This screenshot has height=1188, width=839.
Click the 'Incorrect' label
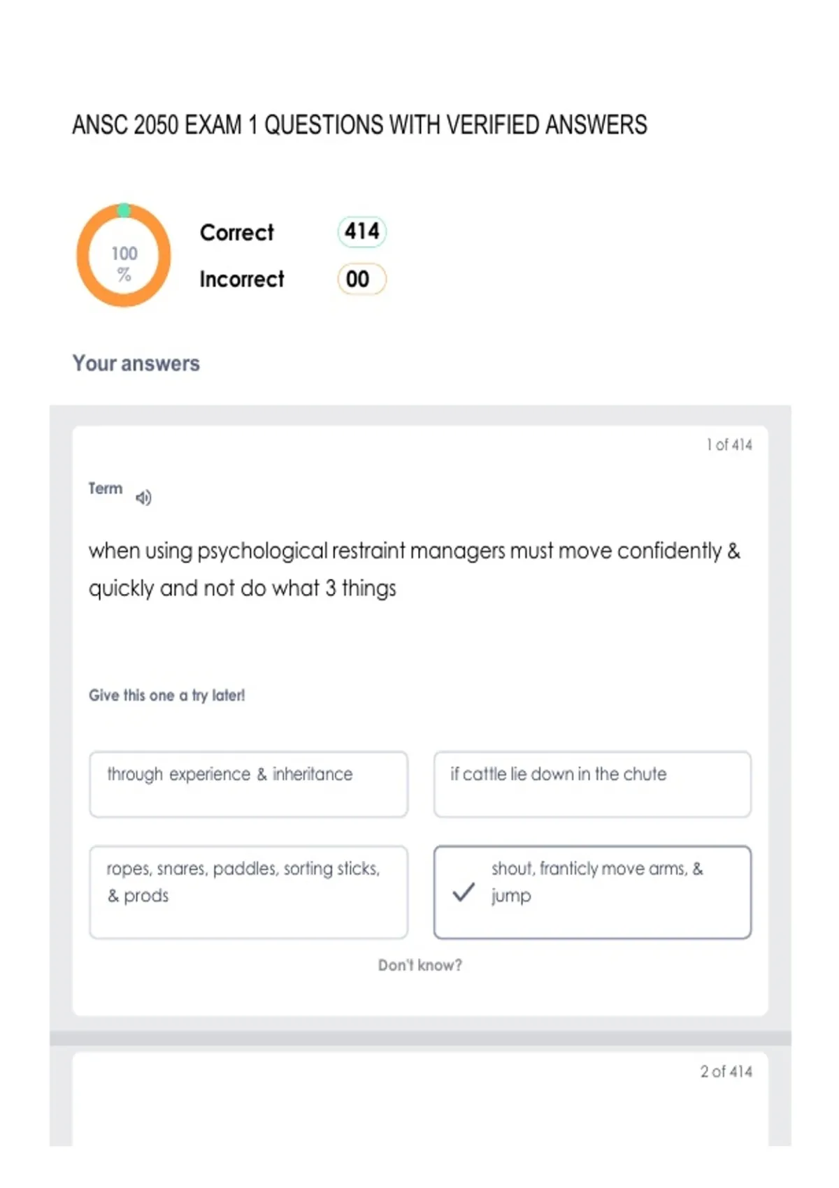[x=242, y=280]
